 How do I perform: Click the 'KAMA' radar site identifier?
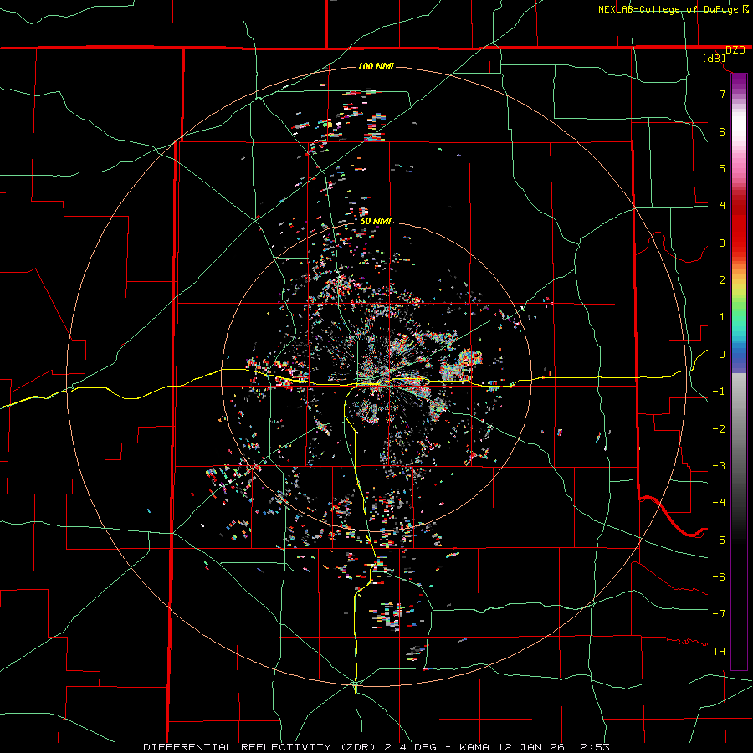click(474, 747)
